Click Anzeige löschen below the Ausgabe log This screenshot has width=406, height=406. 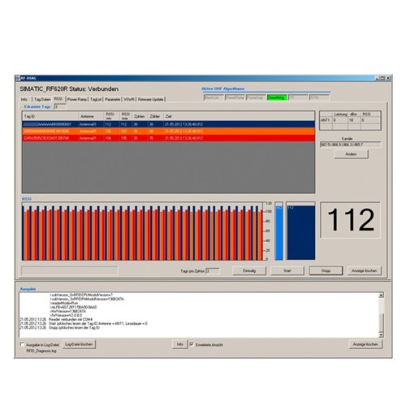coord(365,344)
